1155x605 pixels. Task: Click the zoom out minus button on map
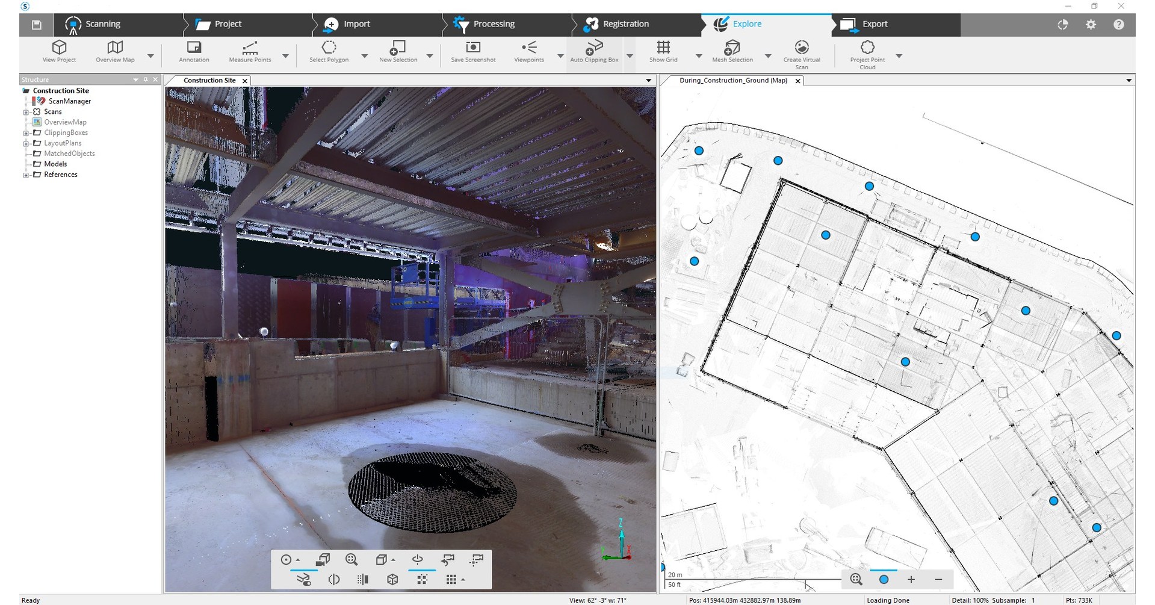[x=938, y=579]
